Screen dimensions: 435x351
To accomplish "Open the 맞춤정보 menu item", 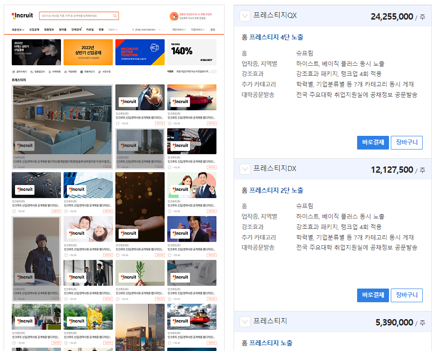I will click(x=49, y=30).
